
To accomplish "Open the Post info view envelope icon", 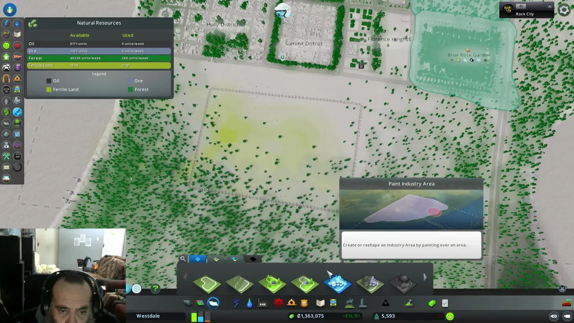I will click(6, 167).
